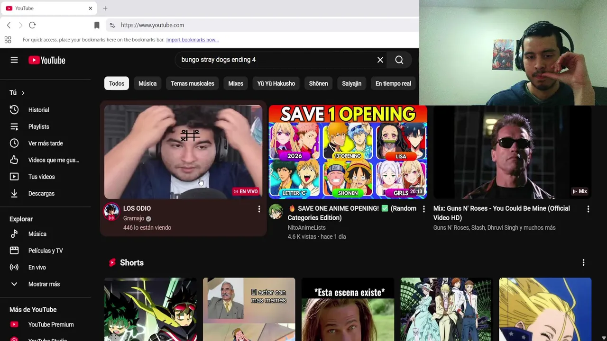The image size is (607, 341).
Task: Select the Temas musicales filter chip
Action: (x=193, y=83)
